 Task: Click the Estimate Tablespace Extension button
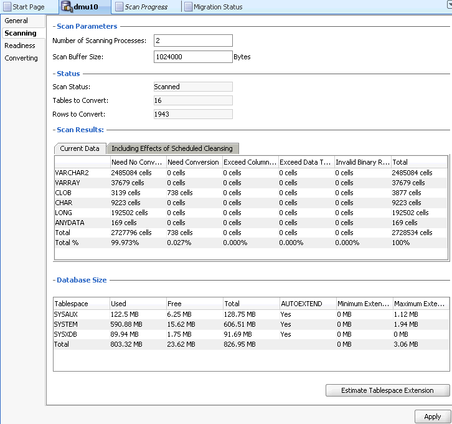click(x=387, y=390)
